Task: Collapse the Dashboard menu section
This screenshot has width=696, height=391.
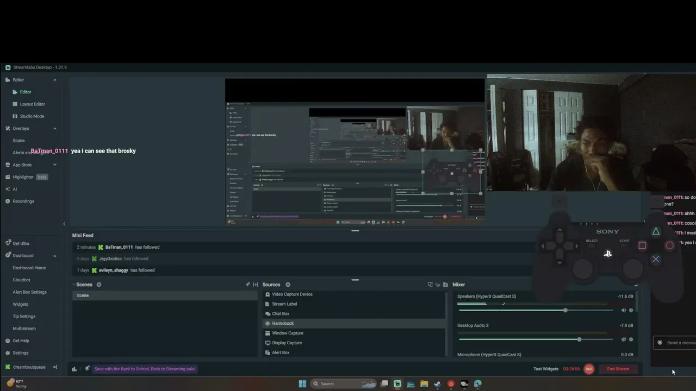Action: [54, 256]
